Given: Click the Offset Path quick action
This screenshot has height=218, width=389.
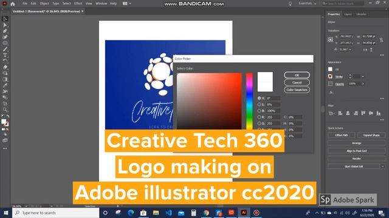Looking at the screenshot, I should (x=342, y=135).
